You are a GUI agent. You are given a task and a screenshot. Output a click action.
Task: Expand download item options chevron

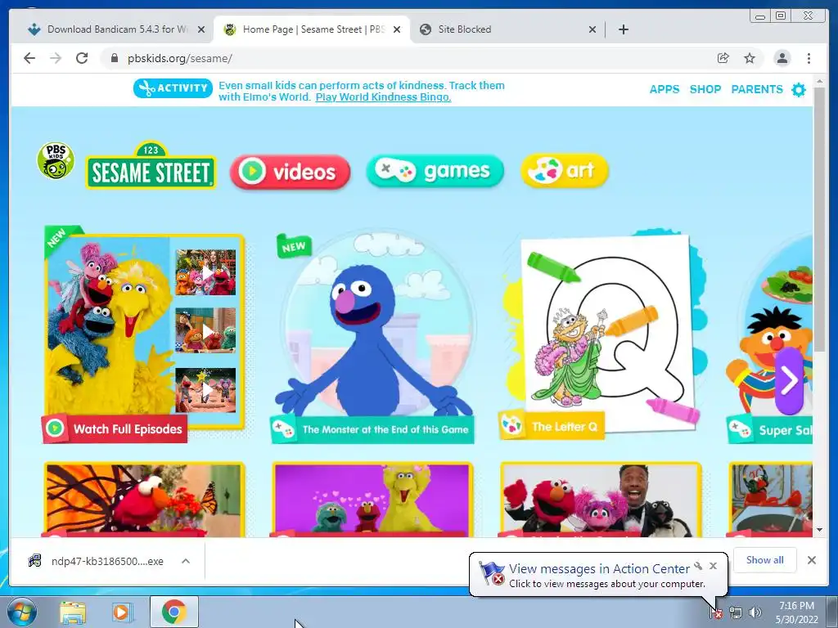point(186,561)
